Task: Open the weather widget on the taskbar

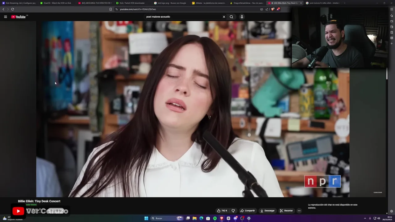Action: pos(12,218)
